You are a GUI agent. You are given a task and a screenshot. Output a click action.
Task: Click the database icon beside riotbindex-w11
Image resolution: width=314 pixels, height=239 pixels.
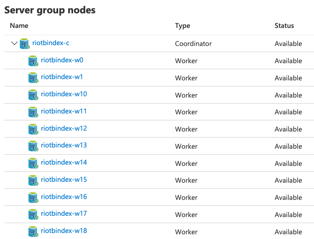pyautogui.click(x=33, y=112)
